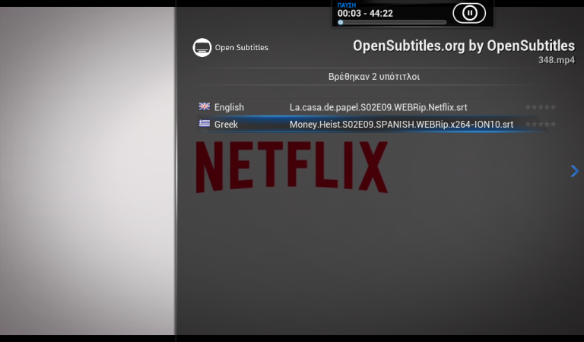Click the ΠΑΥΣΗ label in the overlay
The height and width of the screenshot is (342, 584).
(x=347, y=5)
